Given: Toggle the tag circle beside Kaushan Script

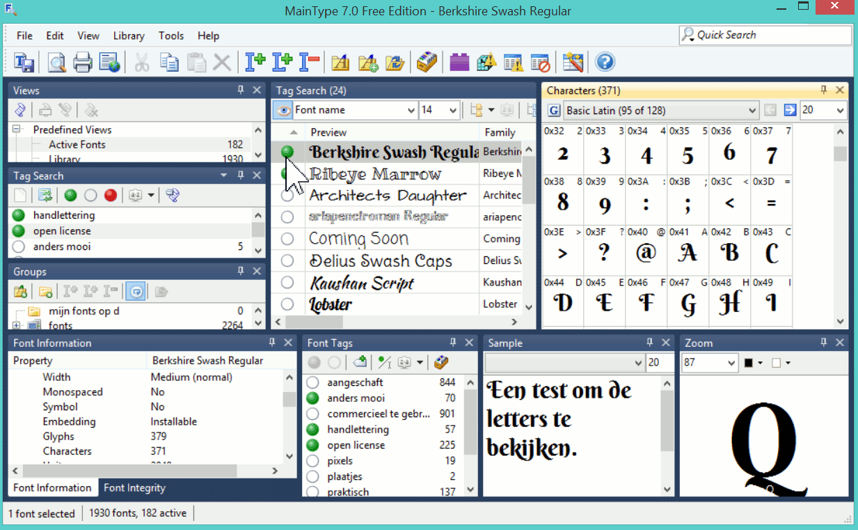Looking at the screenshot, I should [x=287, y=282].
